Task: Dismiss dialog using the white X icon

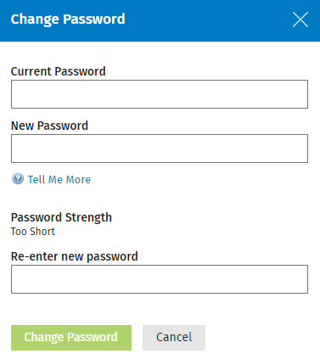Action: [x=300, y=20]
